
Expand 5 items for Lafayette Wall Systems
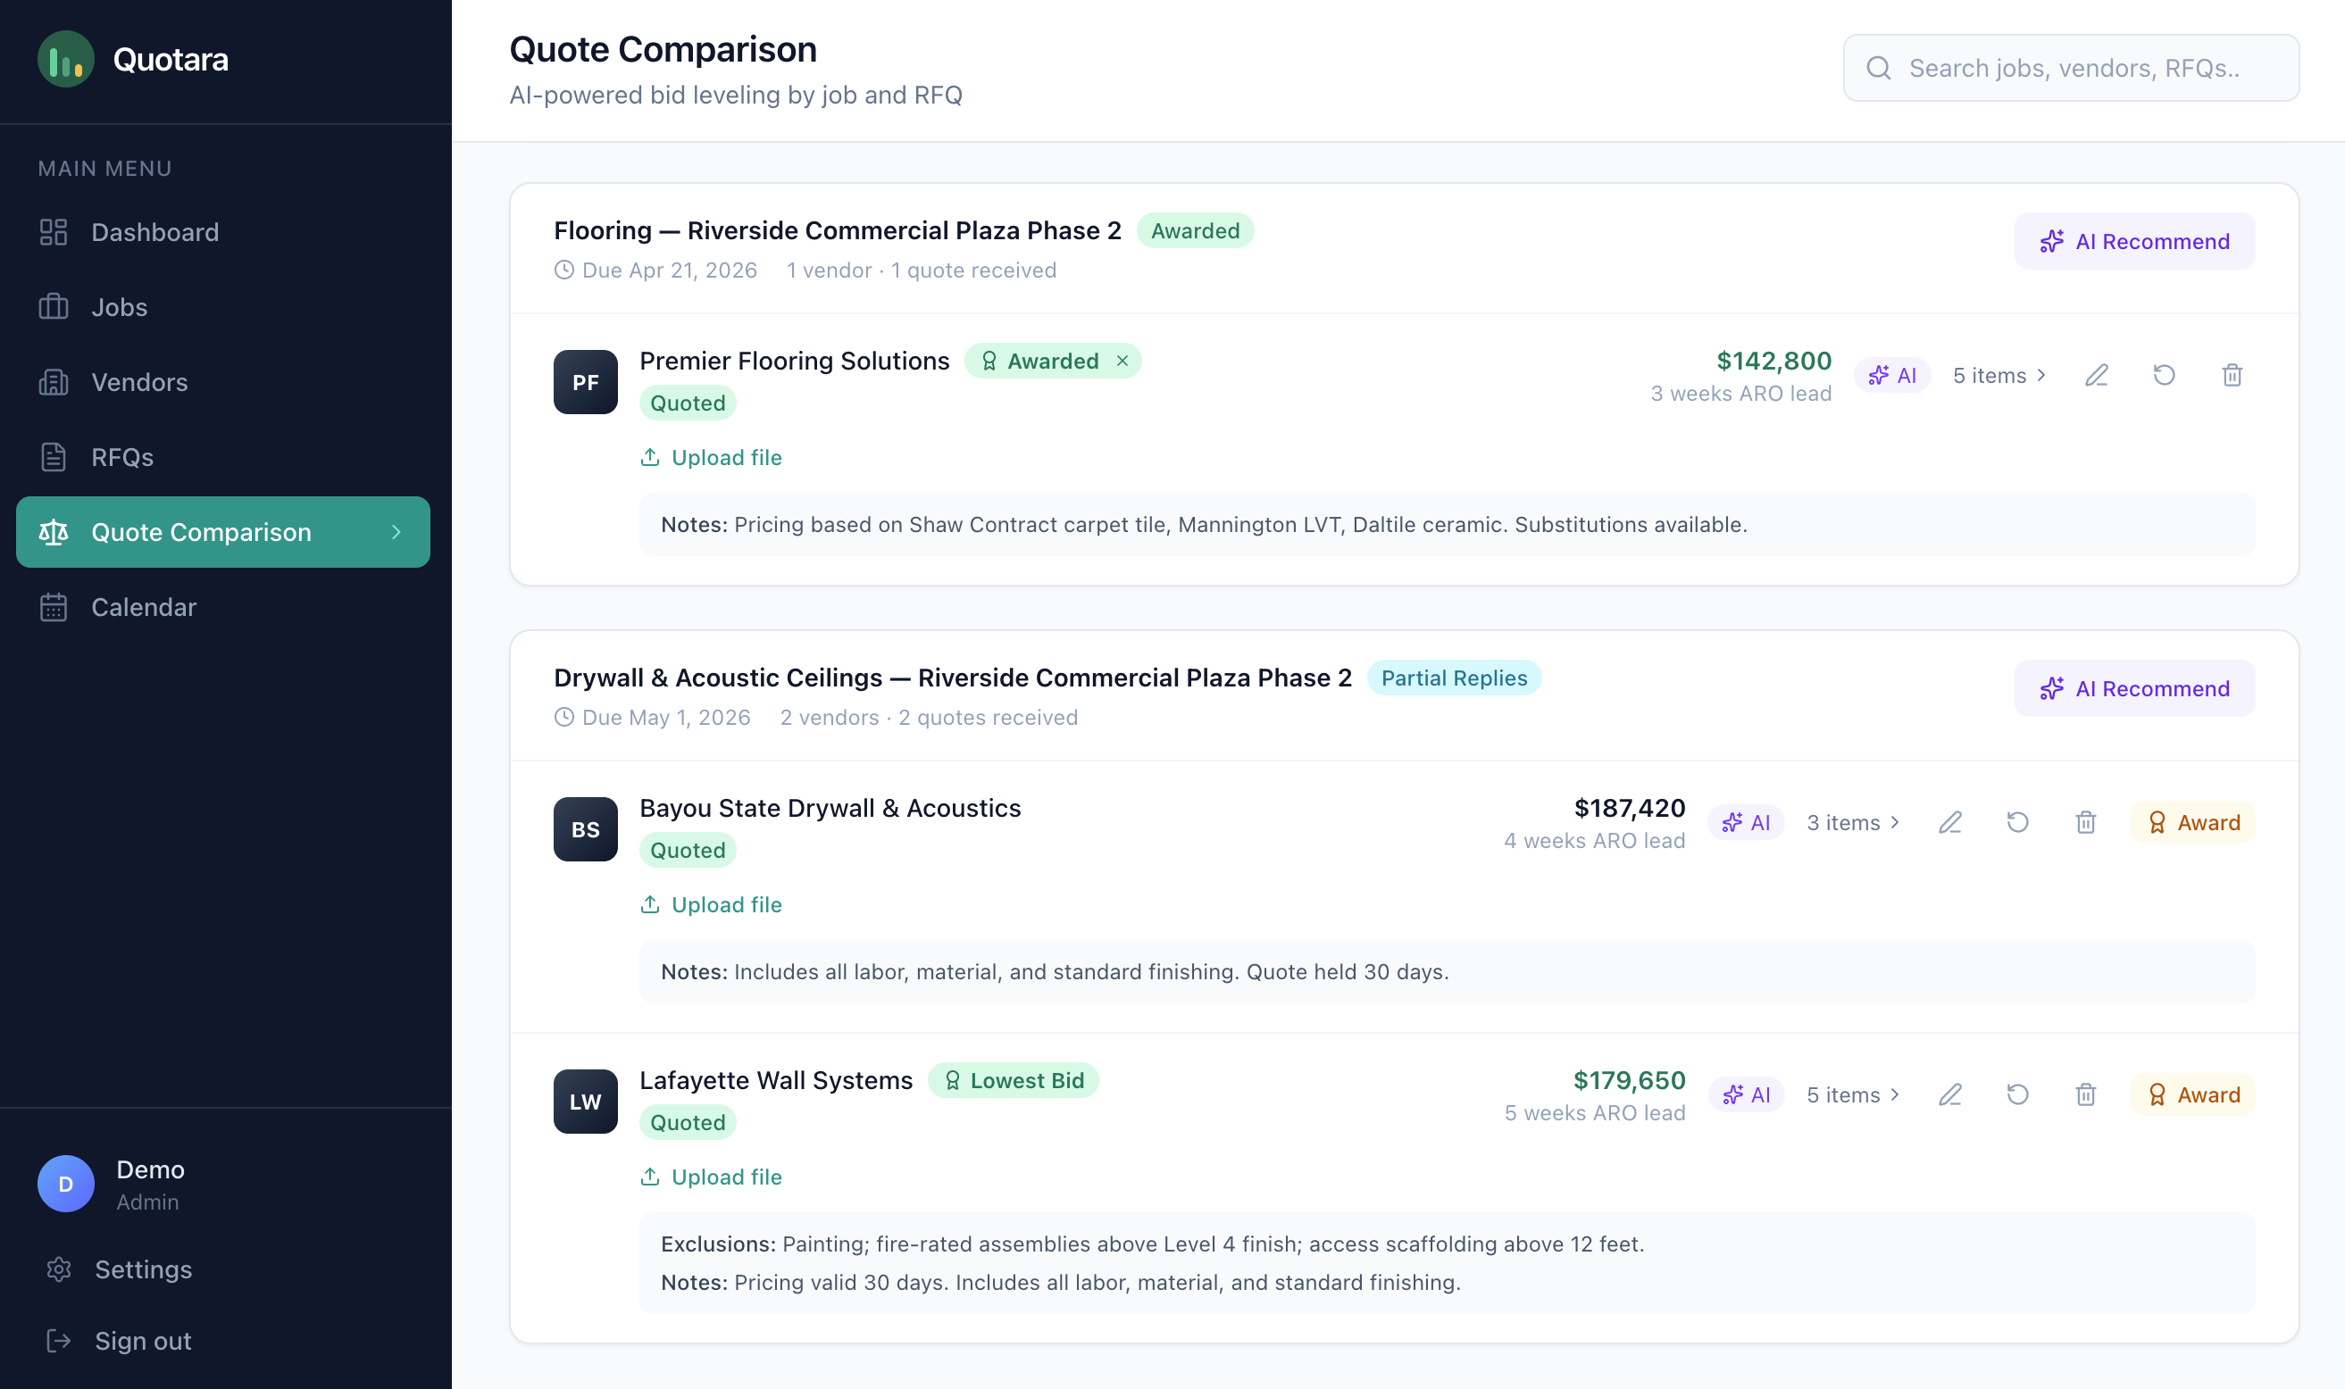(1854, 1095)
